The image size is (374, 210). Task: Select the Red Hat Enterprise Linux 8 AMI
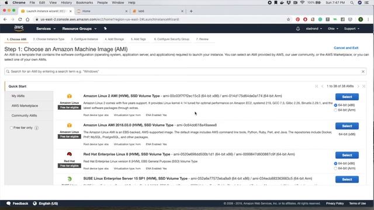347,155
